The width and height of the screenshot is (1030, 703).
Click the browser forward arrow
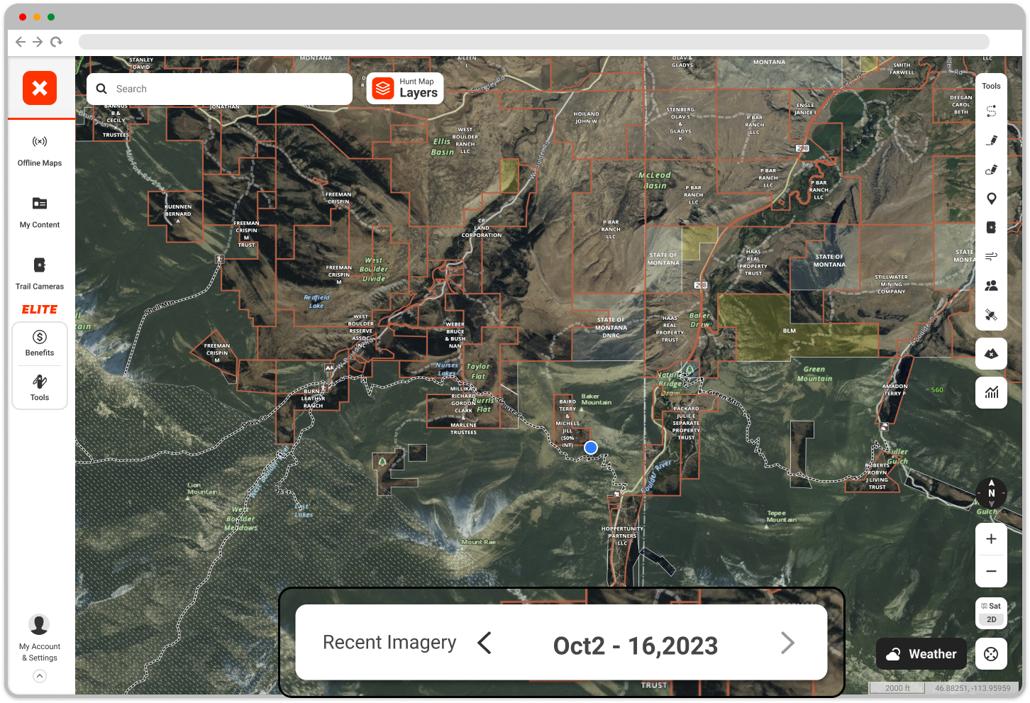pyautogui.click(x=38, y=42)
